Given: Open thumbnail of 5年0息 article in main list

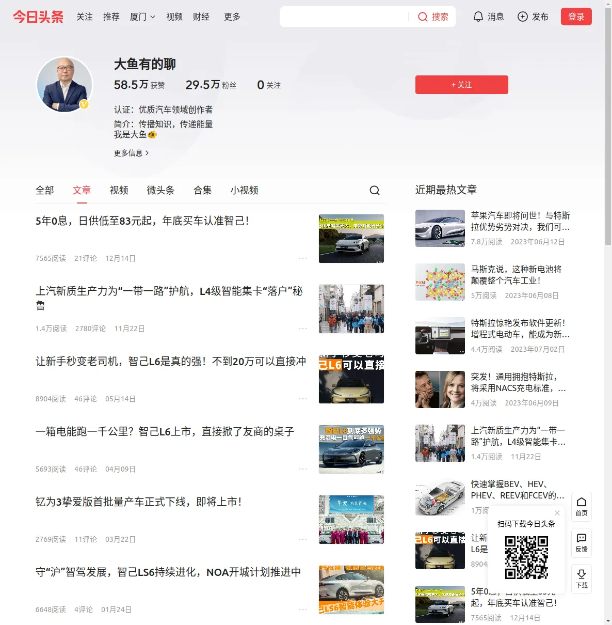Looking at the screenshot, I should 351,239.
